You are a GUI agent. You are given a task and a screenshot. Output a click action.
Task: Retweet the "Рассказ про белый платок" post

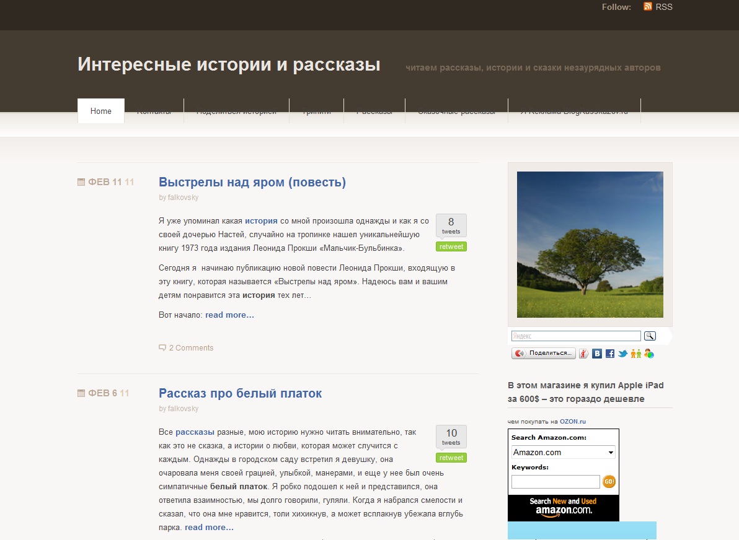[x=451, y=458]
